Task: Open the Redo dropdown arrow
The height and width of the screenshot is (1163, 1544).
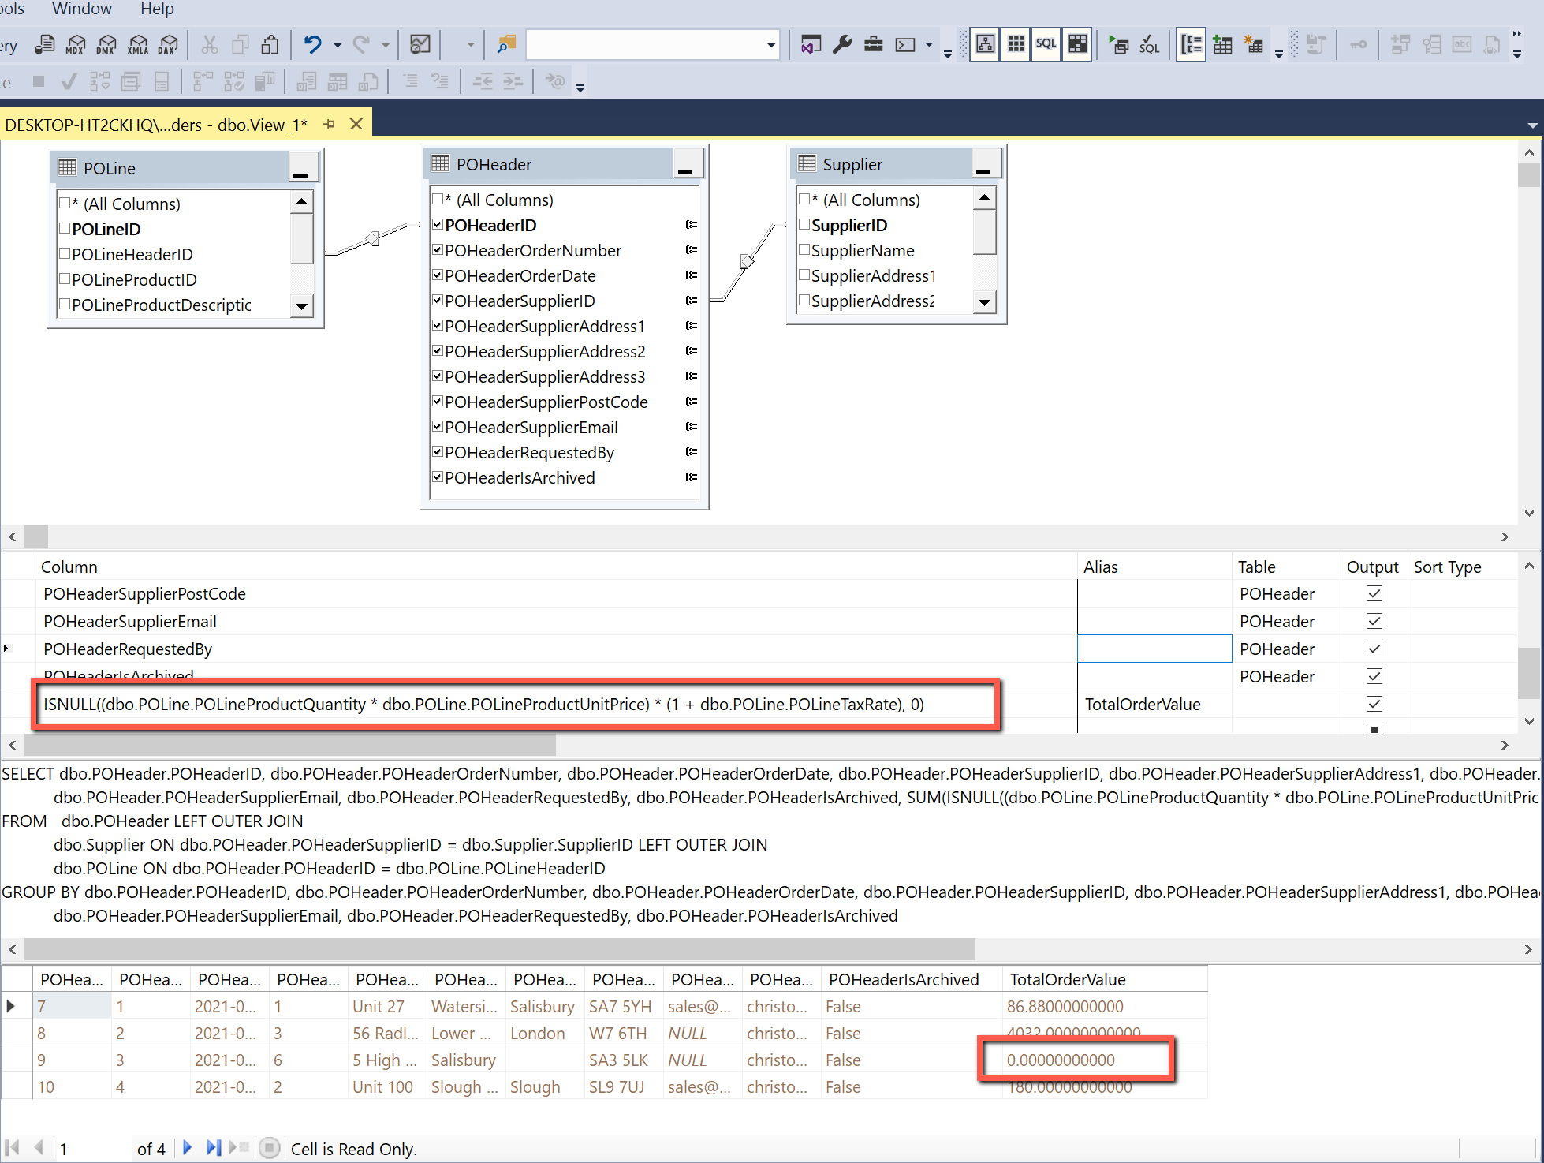Action: tap(385, 45)
